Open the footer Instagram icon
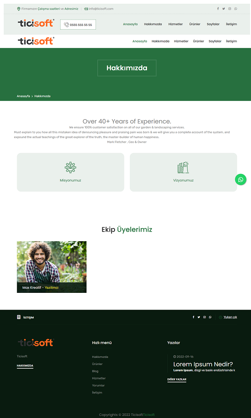 coord(204,317)
